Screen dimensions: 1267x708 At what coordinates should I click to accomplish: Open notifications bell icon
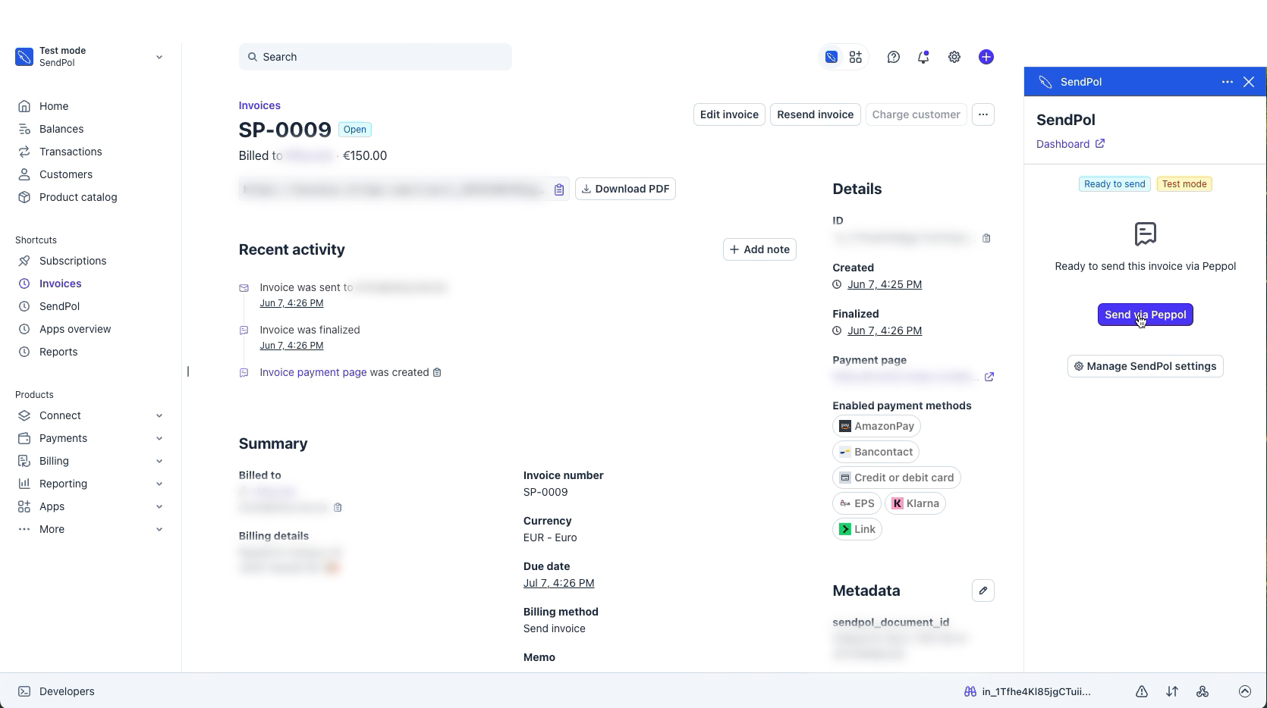click(x=923, y=57)
